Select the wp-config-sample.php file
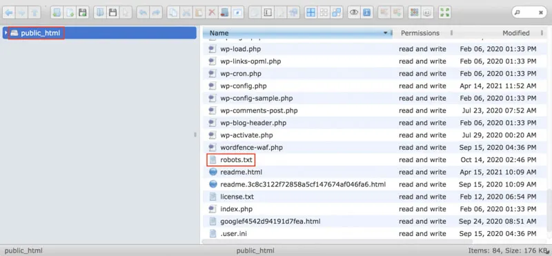Screen dimensions: 552x256 (374, 98)
